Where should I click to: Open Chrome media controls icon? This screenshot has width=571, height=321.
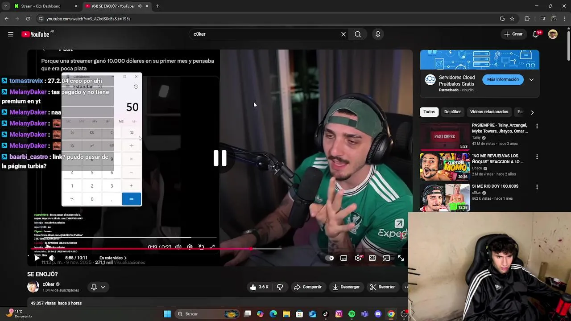click(543, 19)
